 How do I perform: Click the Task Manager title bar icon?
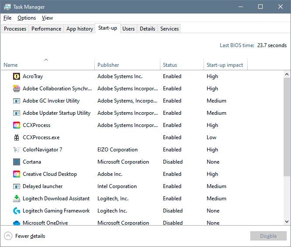tap(7, 7)
